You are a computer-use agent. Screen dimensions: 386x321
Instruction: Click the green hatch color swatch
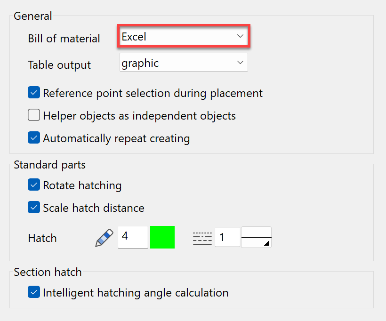(162, 237)
